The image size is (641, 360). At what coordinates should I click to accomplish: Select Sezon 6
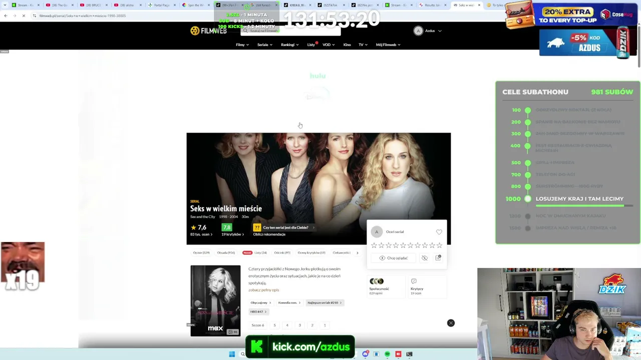pos(258,325)
